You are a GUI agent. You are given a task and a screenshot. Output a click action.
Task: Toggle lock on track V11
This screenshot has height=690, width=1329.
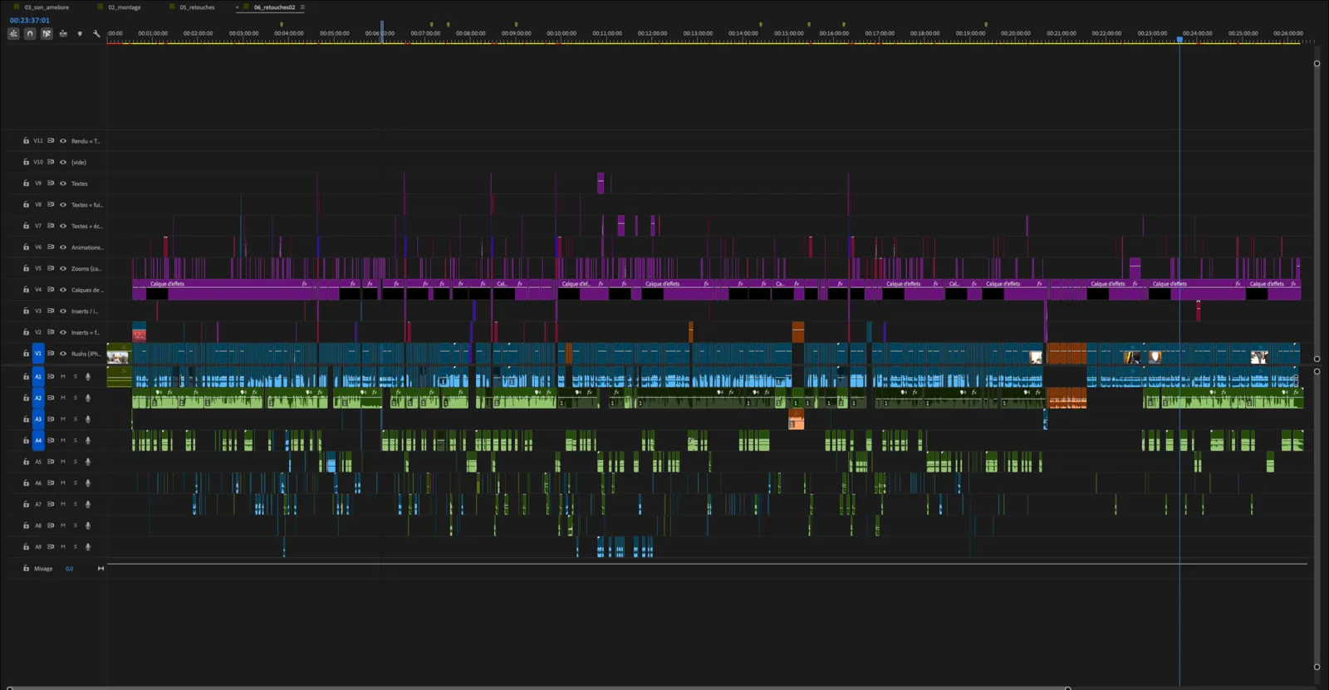(26, 141)
